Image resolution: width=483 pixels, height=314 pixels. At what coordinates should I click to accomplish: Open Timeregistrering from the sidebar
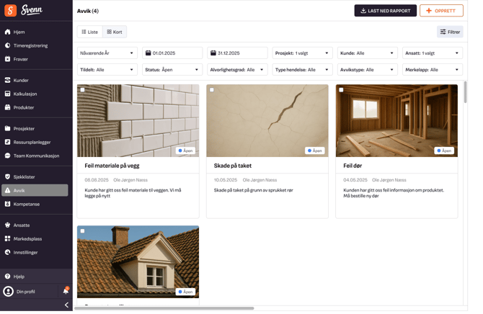[30, 45]
